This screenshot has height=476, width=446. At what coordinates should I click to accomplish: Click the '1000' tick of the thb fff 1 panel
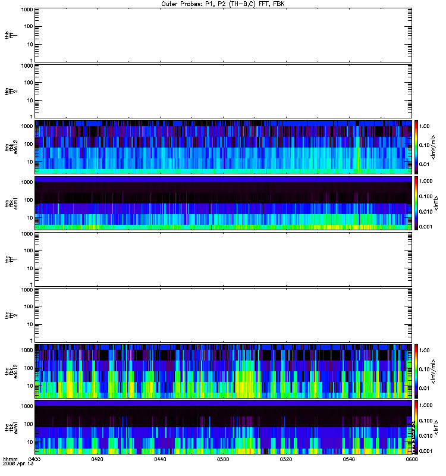(27, 10)
